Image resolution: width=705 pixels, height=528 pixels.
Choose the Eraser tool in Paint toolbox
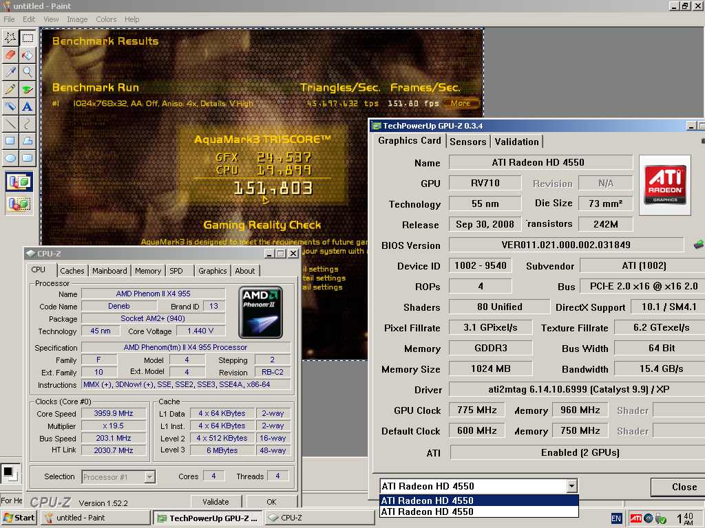pos(10,55)
